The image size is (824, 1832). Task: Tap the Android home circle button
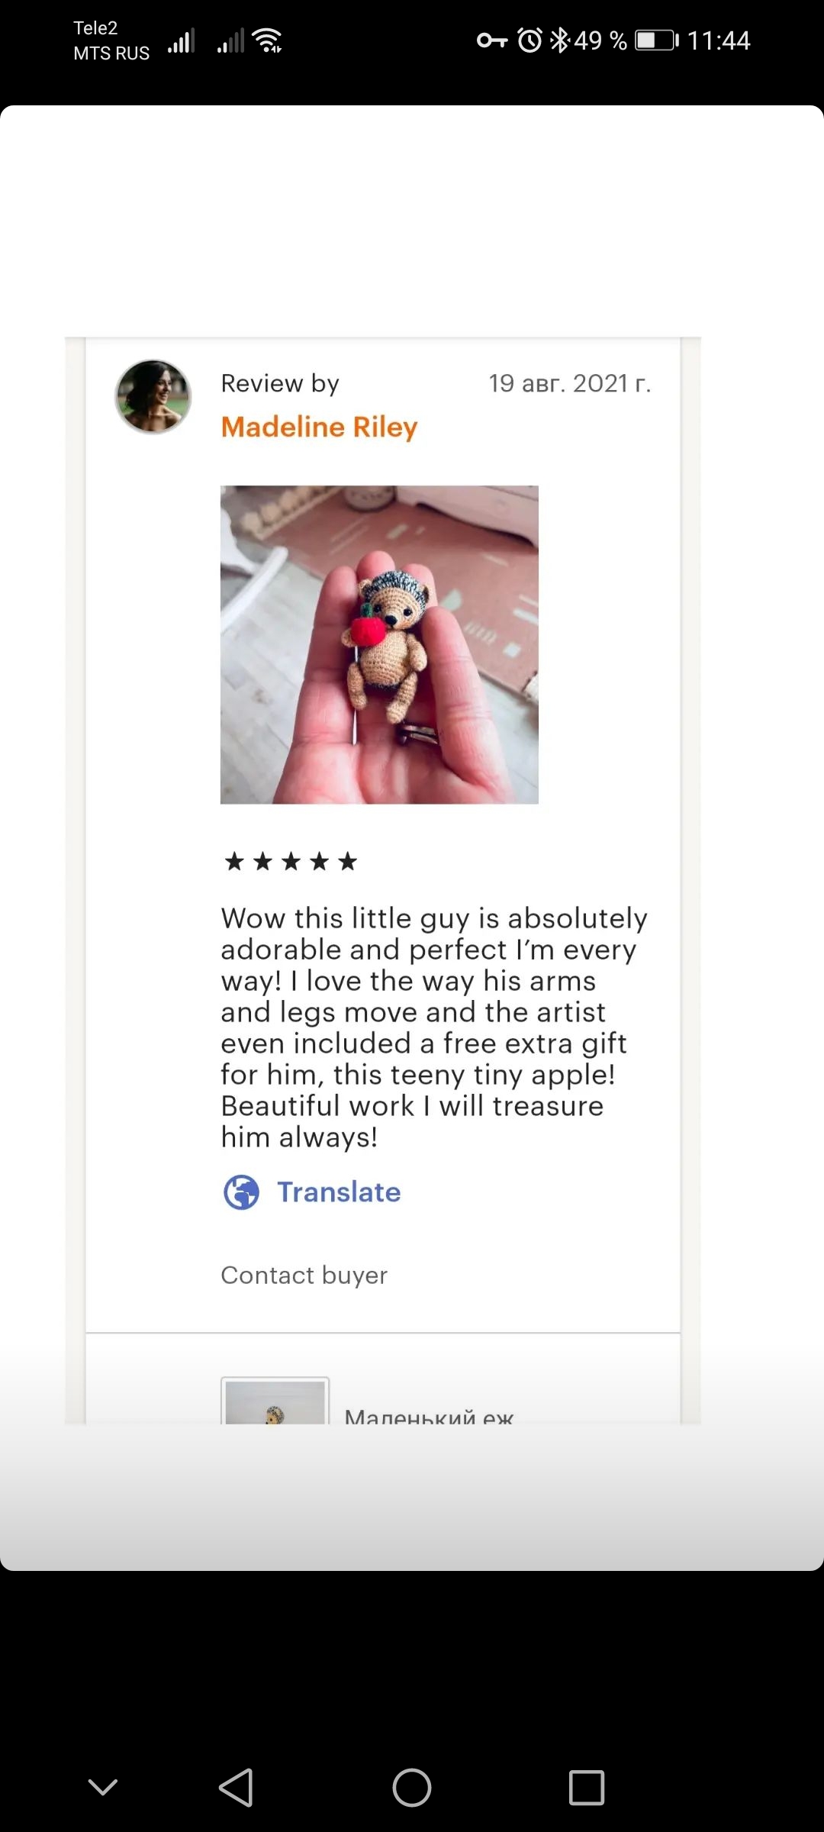tap(412, 1787)
